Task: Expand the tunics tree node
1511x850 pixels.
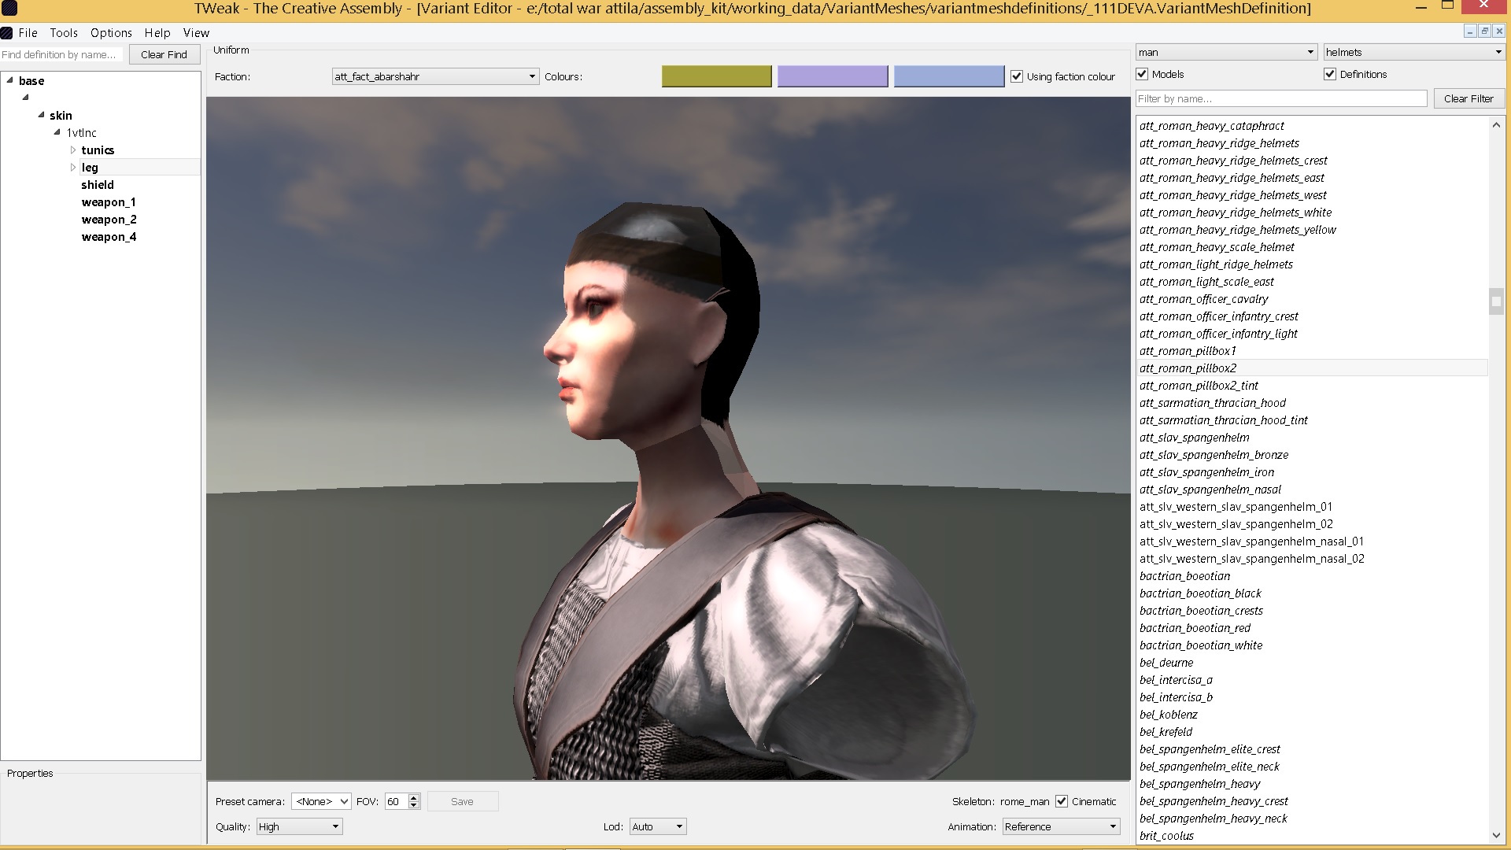Action: pyautogui.click(x=72, y=150)
